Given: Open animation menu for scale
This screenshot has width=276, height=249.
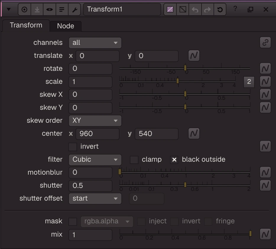Looking at the screenshot, I should click(265, 81).
